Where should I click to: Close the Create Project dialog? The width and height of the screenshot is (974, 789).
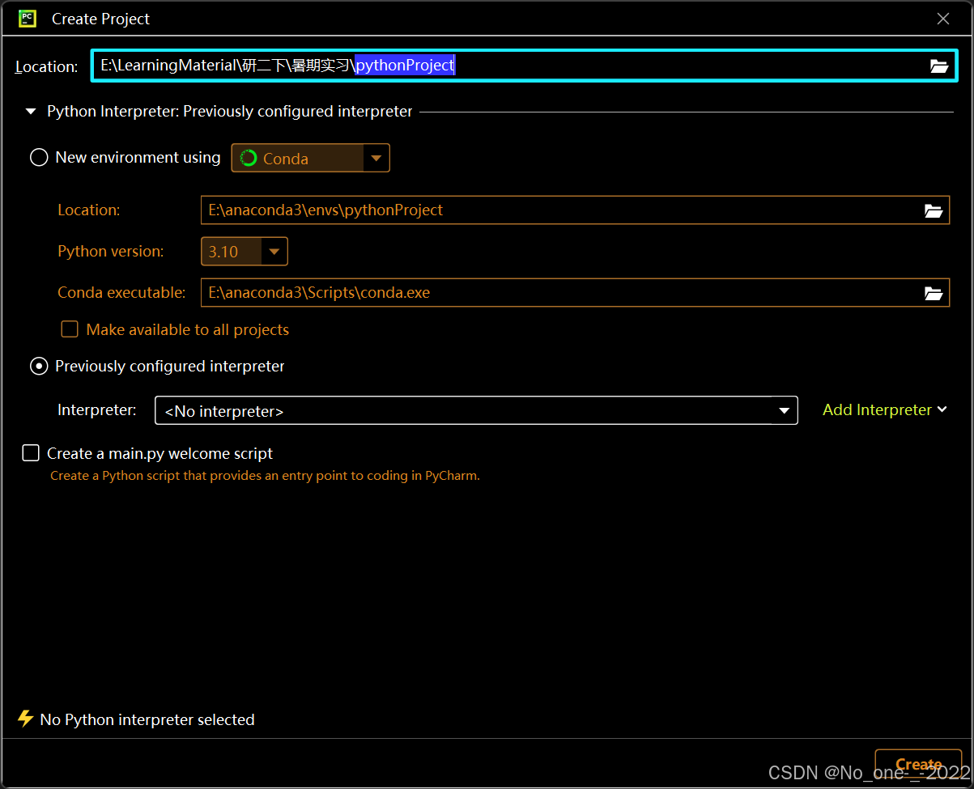pos(943,19)
